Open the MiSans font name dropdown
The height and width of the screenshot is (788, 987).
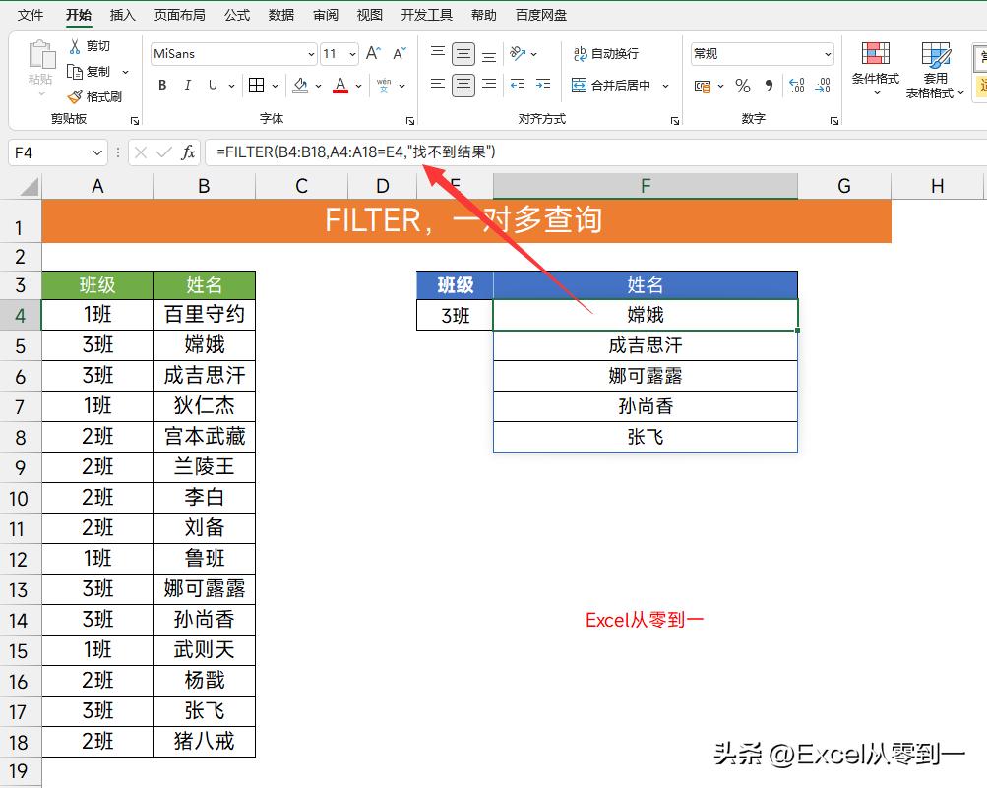pos(310,54)
